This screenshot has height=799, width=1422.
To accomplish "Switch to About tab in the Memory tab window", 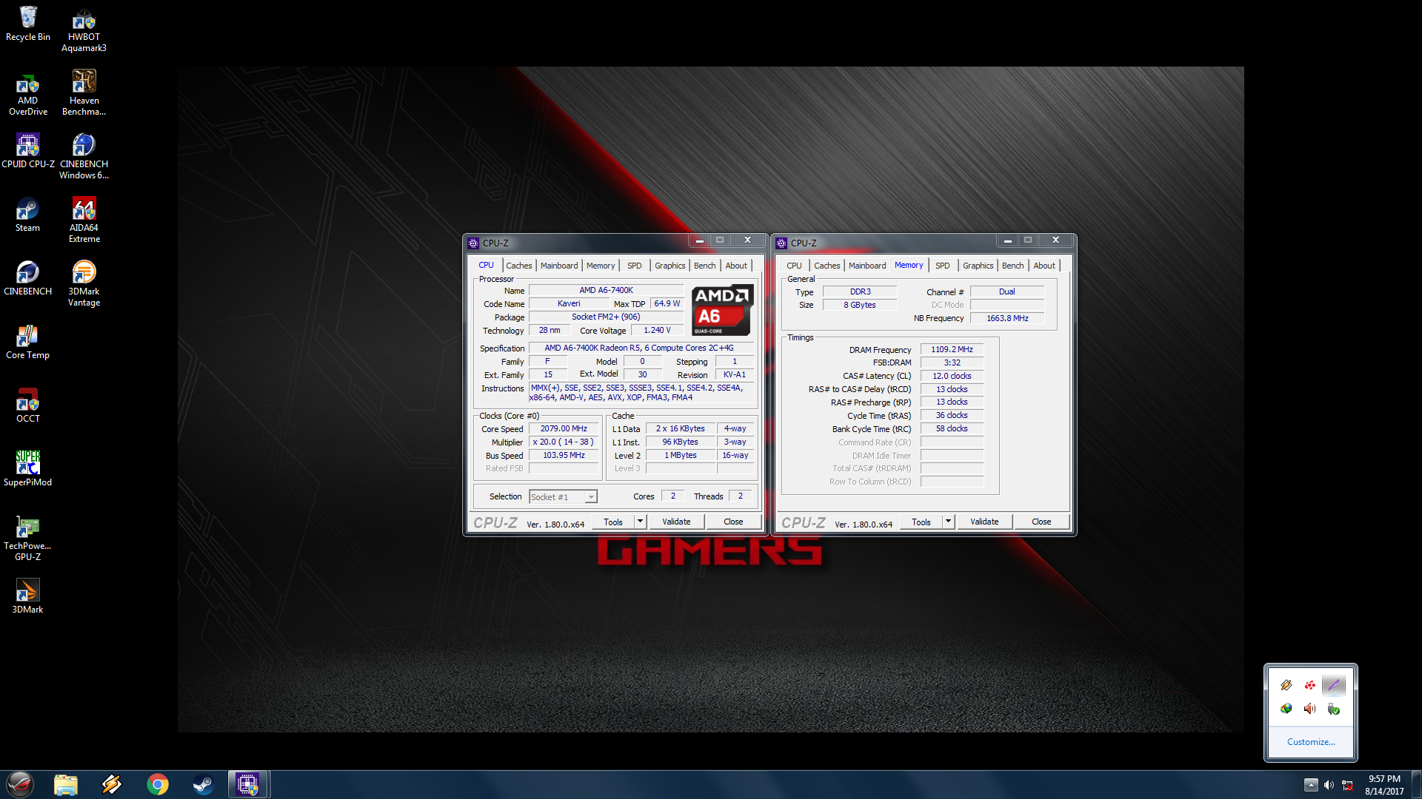I will [x=1044, y=266].
